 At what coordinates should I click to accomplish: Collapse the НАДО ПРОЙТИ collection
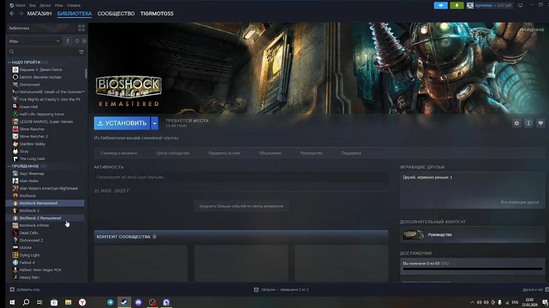[9, 62]
